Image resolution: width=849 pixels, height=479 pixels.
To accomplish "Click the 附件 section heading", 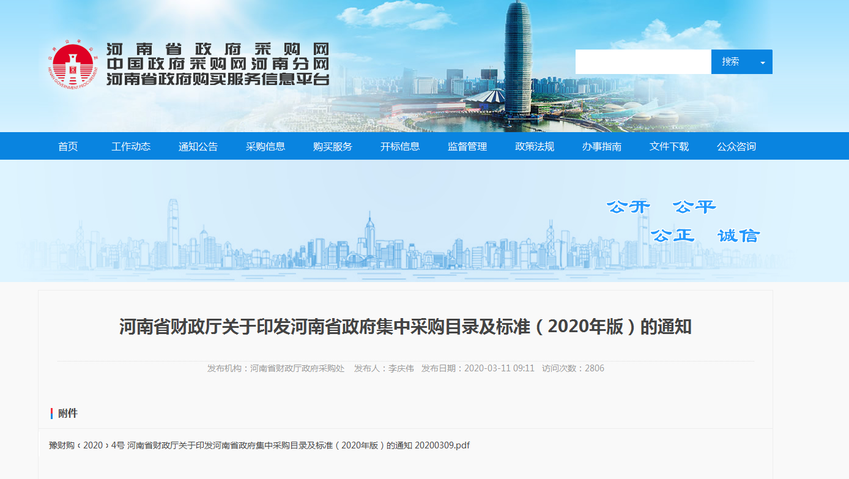I will (68, 414).
